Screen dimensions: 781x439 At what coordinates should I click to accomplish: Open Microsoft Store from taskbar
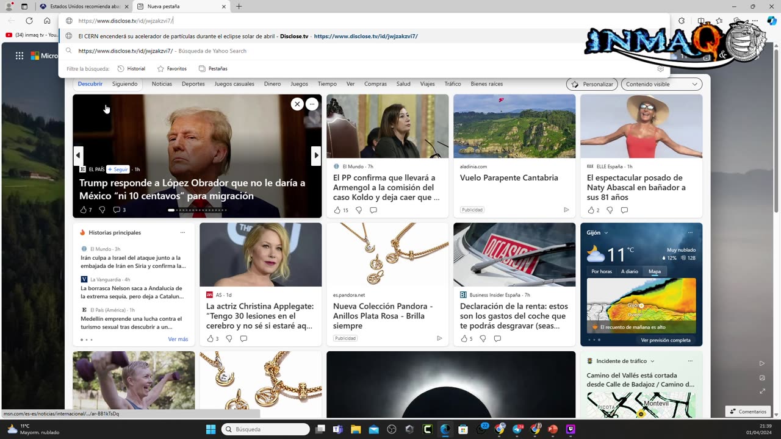click(463, 429)
